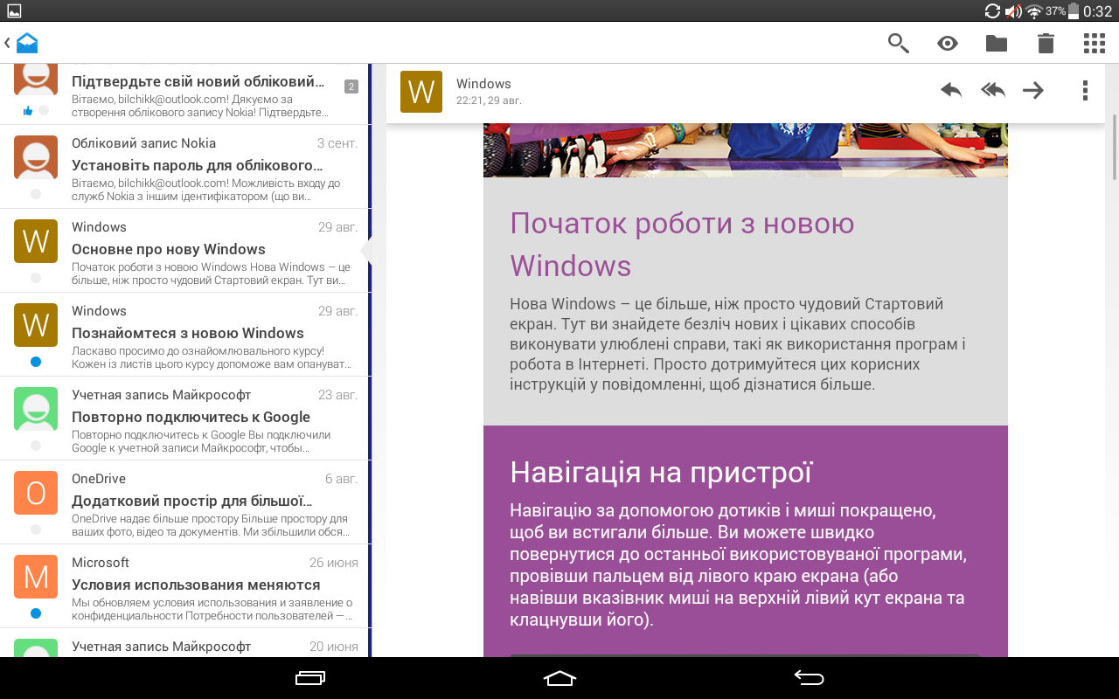Toggle the read dot on 'Установіть пароль' email
The height and width of the screenshot is (699, 1119).
point(36,194)
